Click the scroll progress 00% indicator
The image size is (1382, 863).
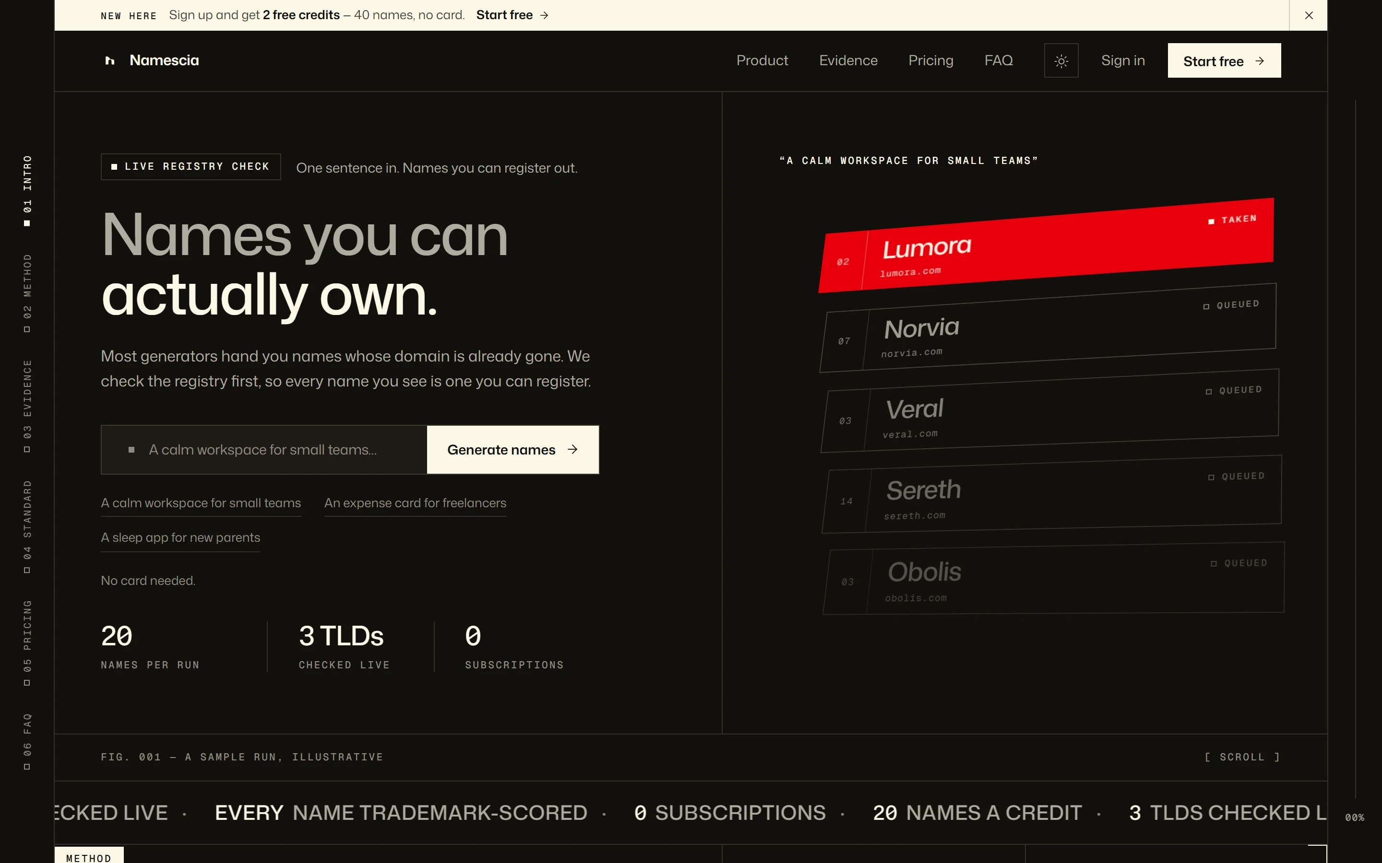tap(1354, 818)
